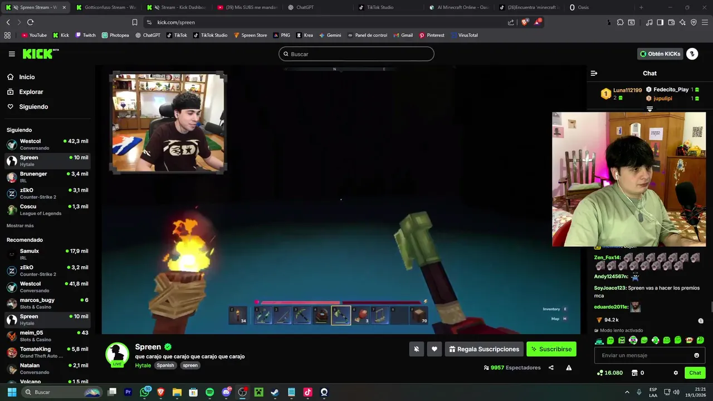Mute notifications with the bell icon

[416, 349]
